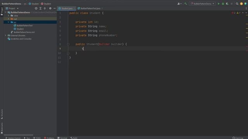Viewport: 248px width, 139px height.
Task: Expand External Libraries node
Action: [x=5, y=35]
